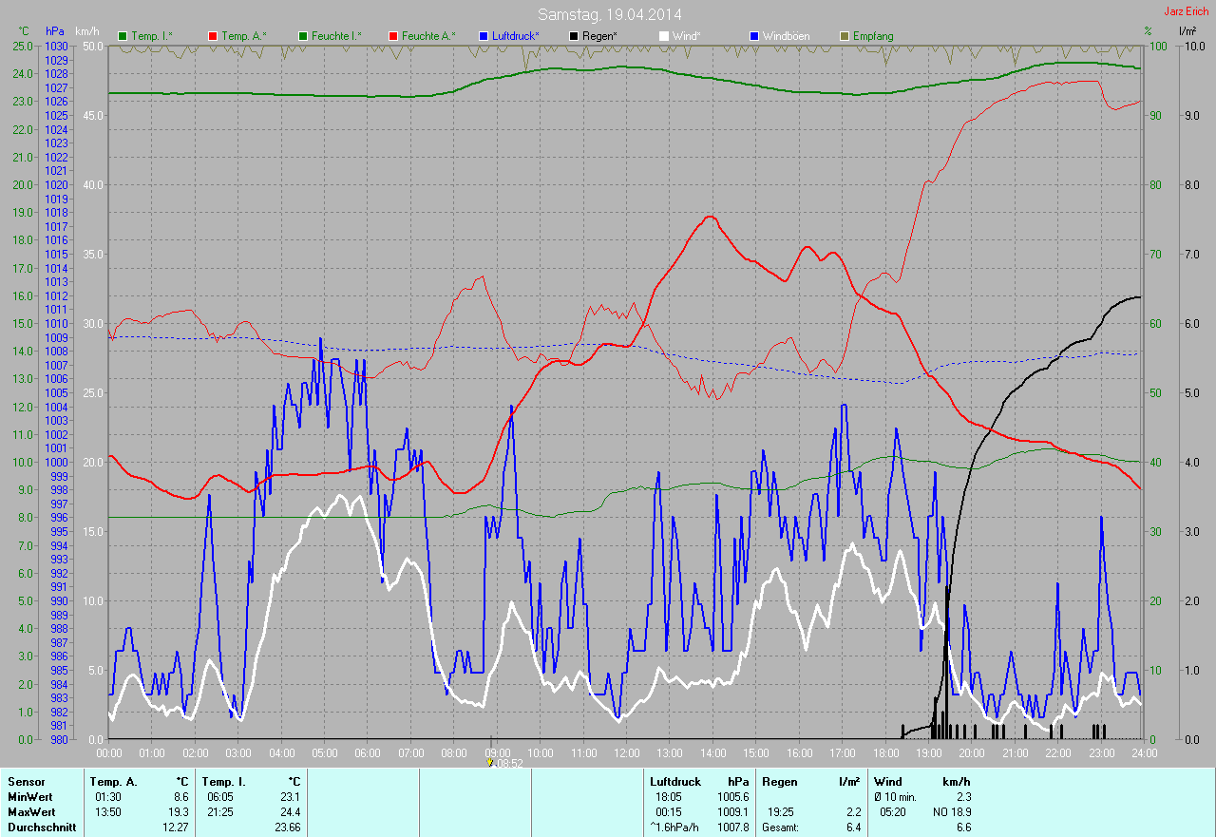Select the 'Temp. I.*' legend label
The image size is (1216, 837).
152,36
